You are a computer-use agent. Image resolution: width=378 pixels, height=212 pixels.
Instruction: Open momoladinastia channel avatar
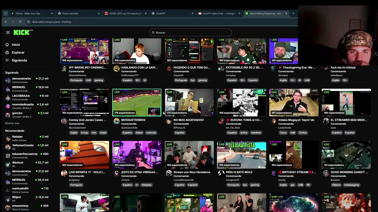(x=8, y=106)
